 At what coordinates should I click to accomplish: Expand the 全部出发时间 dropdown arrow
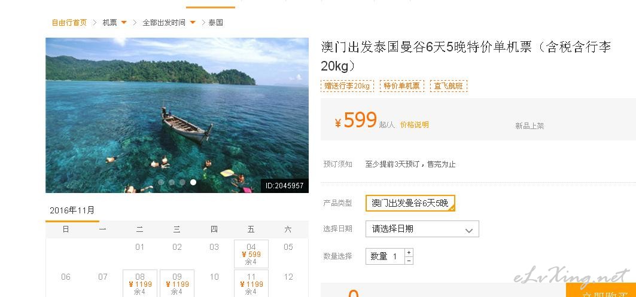pos(193,22)
